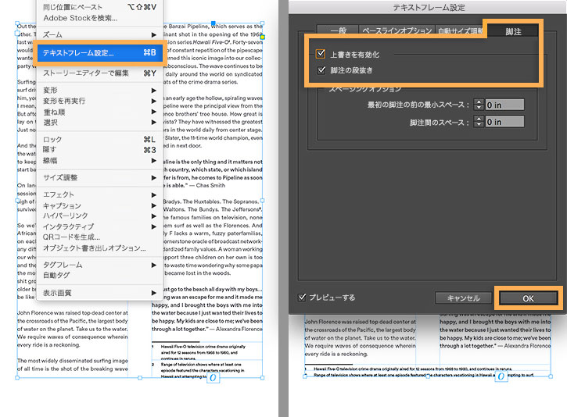Open インタラクティブ submenu
This screenshot has width=567, height=417.
click(x=99, y=226)
